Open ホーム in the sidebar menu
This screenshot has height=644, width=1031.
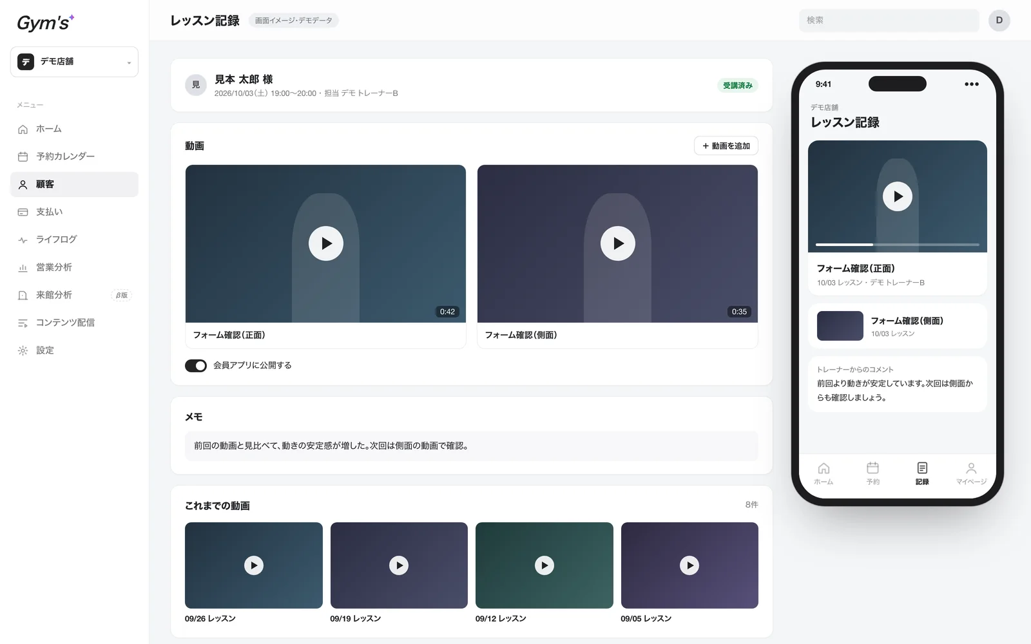coord(74,129)
